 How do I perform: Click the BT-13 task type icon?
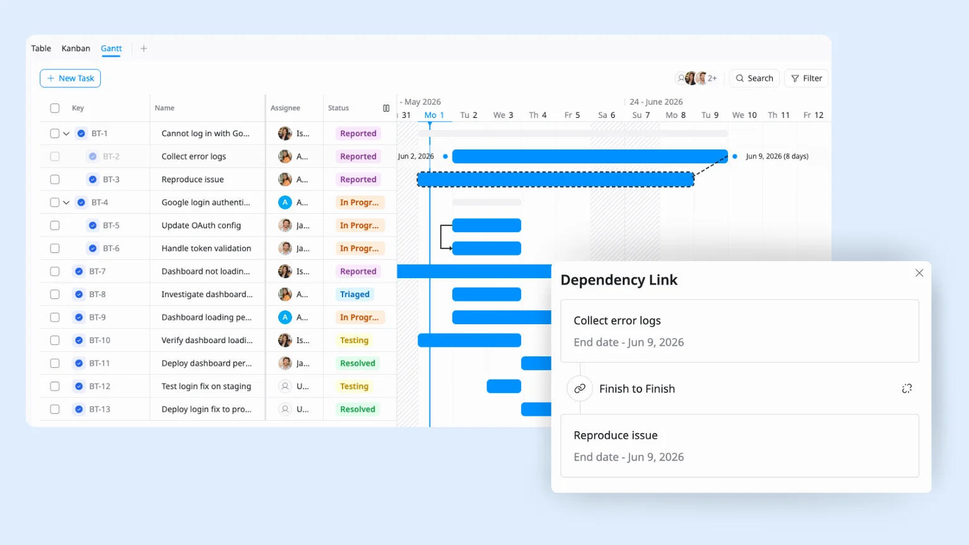pos(79,409)
